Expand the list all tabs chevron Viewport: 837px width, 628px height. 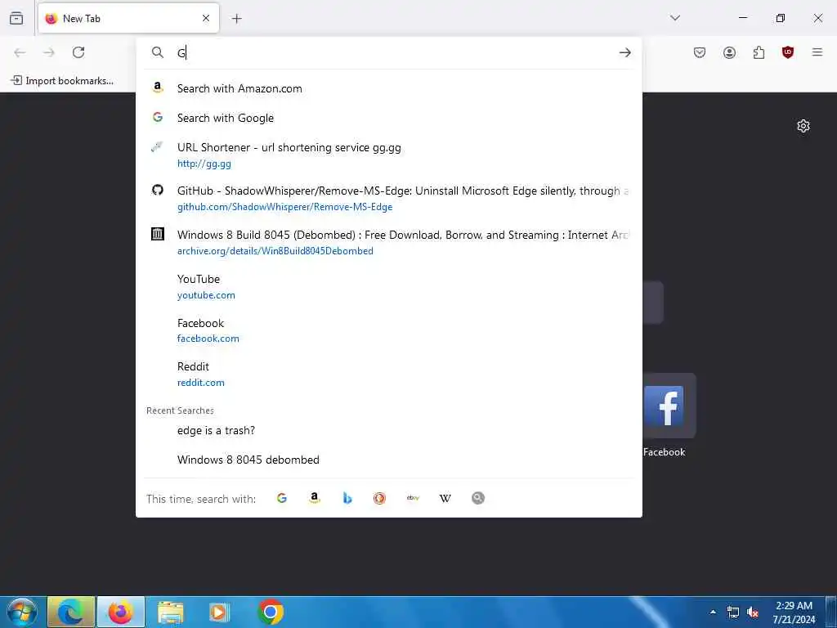(674, 18)
